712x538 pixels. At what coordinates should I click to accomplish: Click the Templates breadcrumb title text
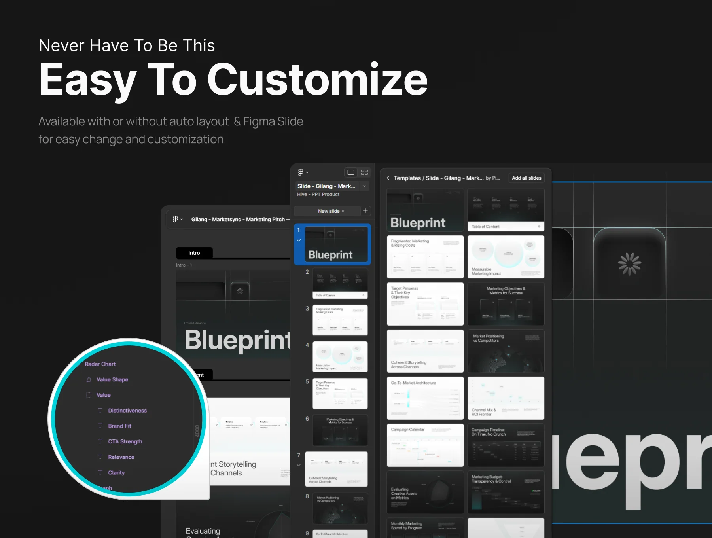coord(439,178)
